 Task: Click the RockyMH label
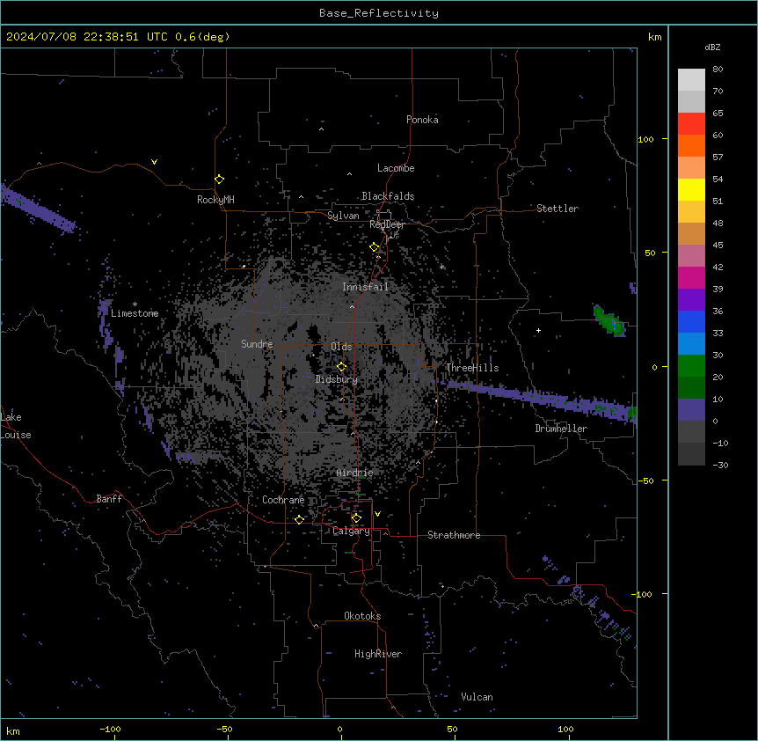(215, 200)
